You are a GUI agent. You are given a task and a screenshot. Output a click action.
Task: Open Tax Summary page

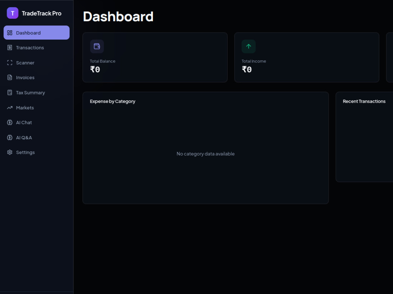point(37,93)
